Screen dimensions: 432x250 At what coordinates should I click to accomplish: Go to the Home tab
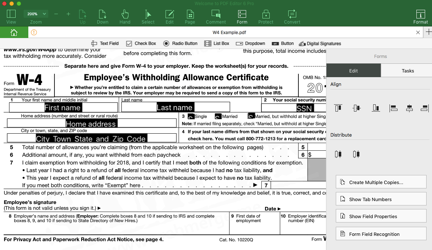tap(14, 33)
